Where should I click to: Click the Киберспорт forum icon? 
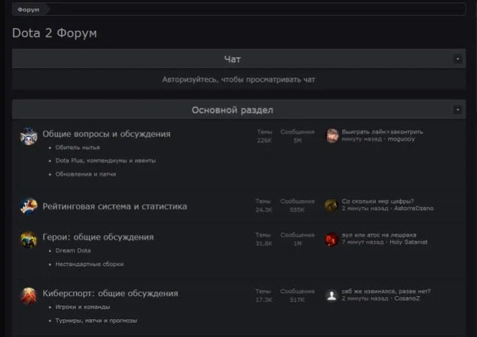coord(29,296)
